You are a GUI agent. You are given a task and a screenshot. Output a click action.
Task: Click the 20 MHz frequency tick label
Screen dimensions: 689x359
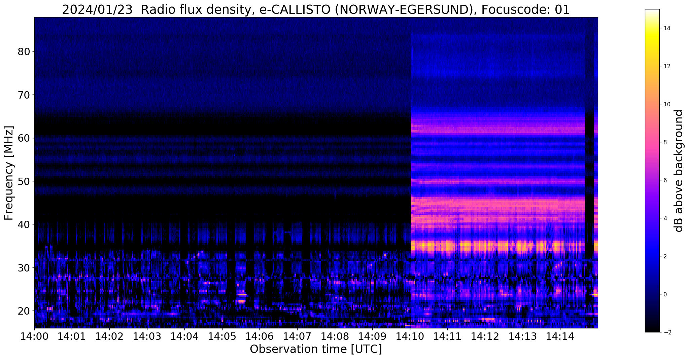pyautogui.click(x=23, y=311)
